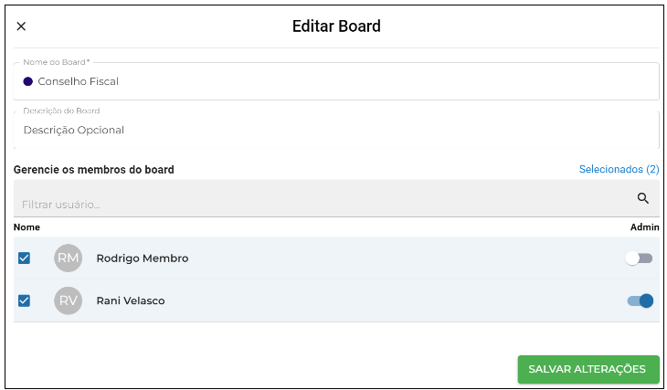
Task: Close the Editar Board dialog
Action: (21, 26)
